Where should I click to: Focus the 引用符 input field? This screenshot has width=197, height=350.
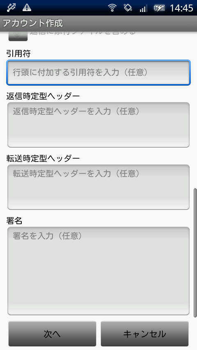(x=98, y=73)
